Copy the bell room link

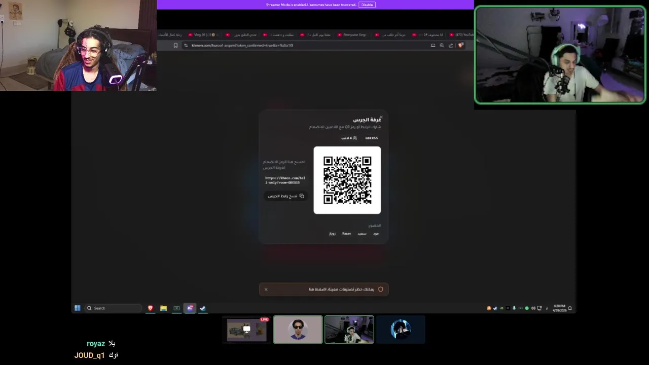(x=286, y=196)
